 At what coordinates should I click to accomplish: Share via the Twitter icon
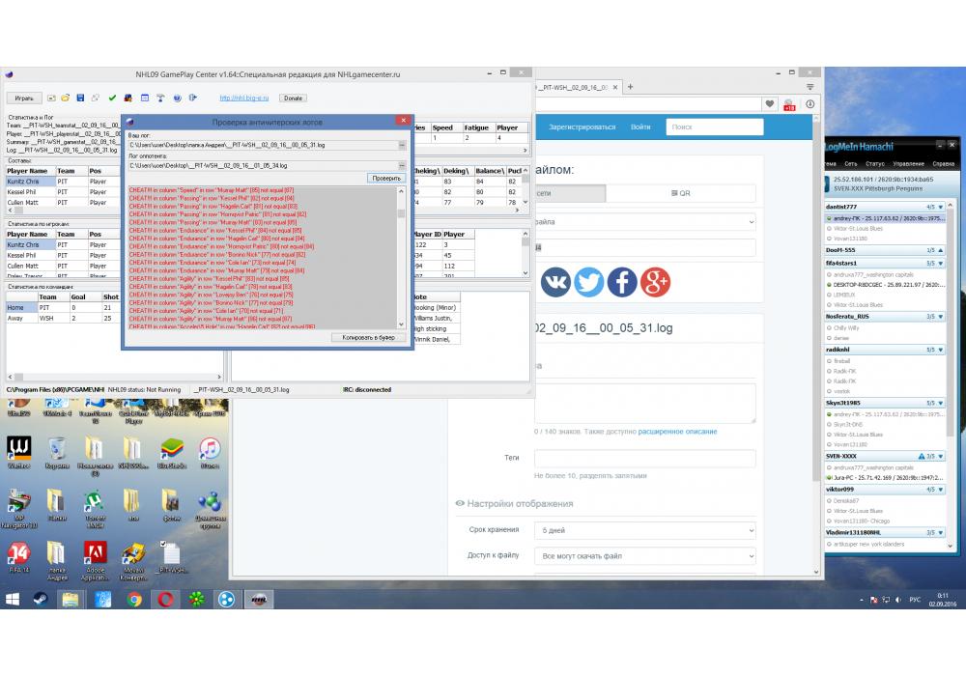click(588, 282)
